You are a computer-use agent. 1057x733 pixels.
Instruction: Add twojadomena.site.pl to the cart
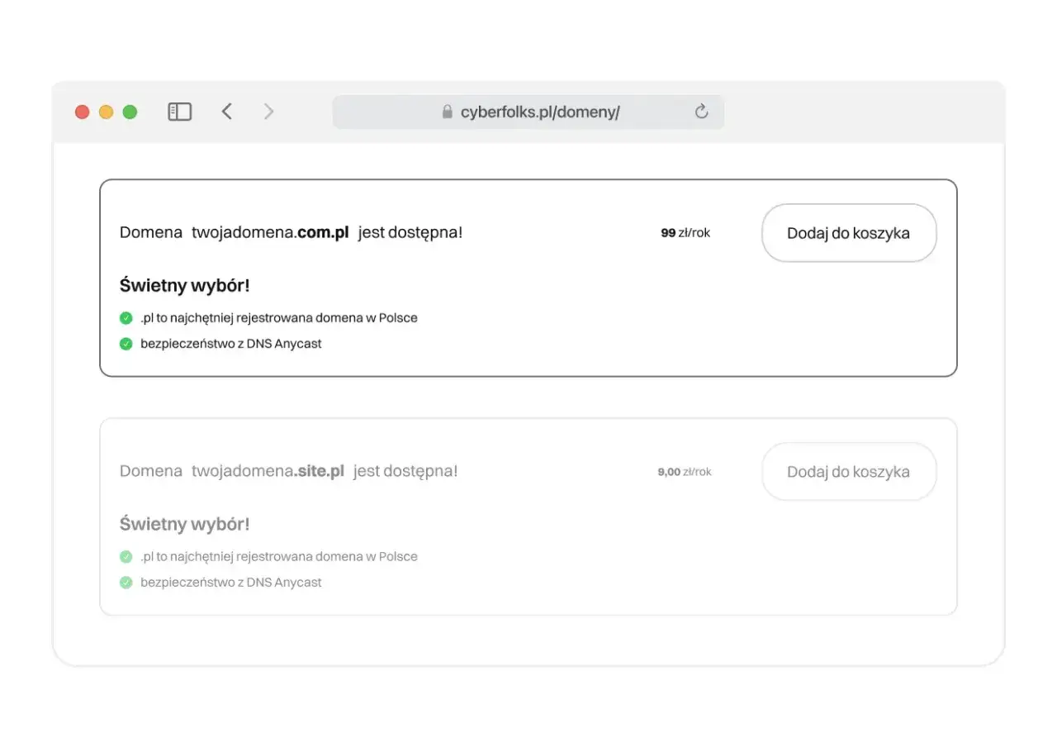tap(849, 472)
